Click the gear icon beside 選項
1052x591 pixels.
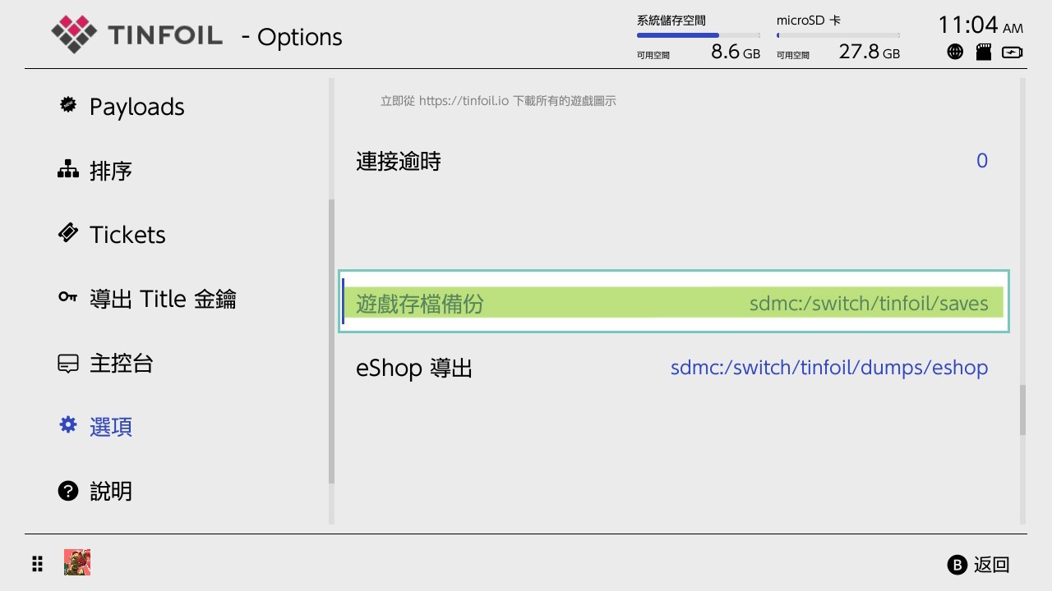pyautogui.click(x=67, y=425)
